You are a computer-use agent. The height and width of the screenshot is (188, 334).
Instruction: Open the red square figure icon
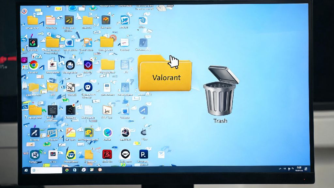click(x=107, y=154)
